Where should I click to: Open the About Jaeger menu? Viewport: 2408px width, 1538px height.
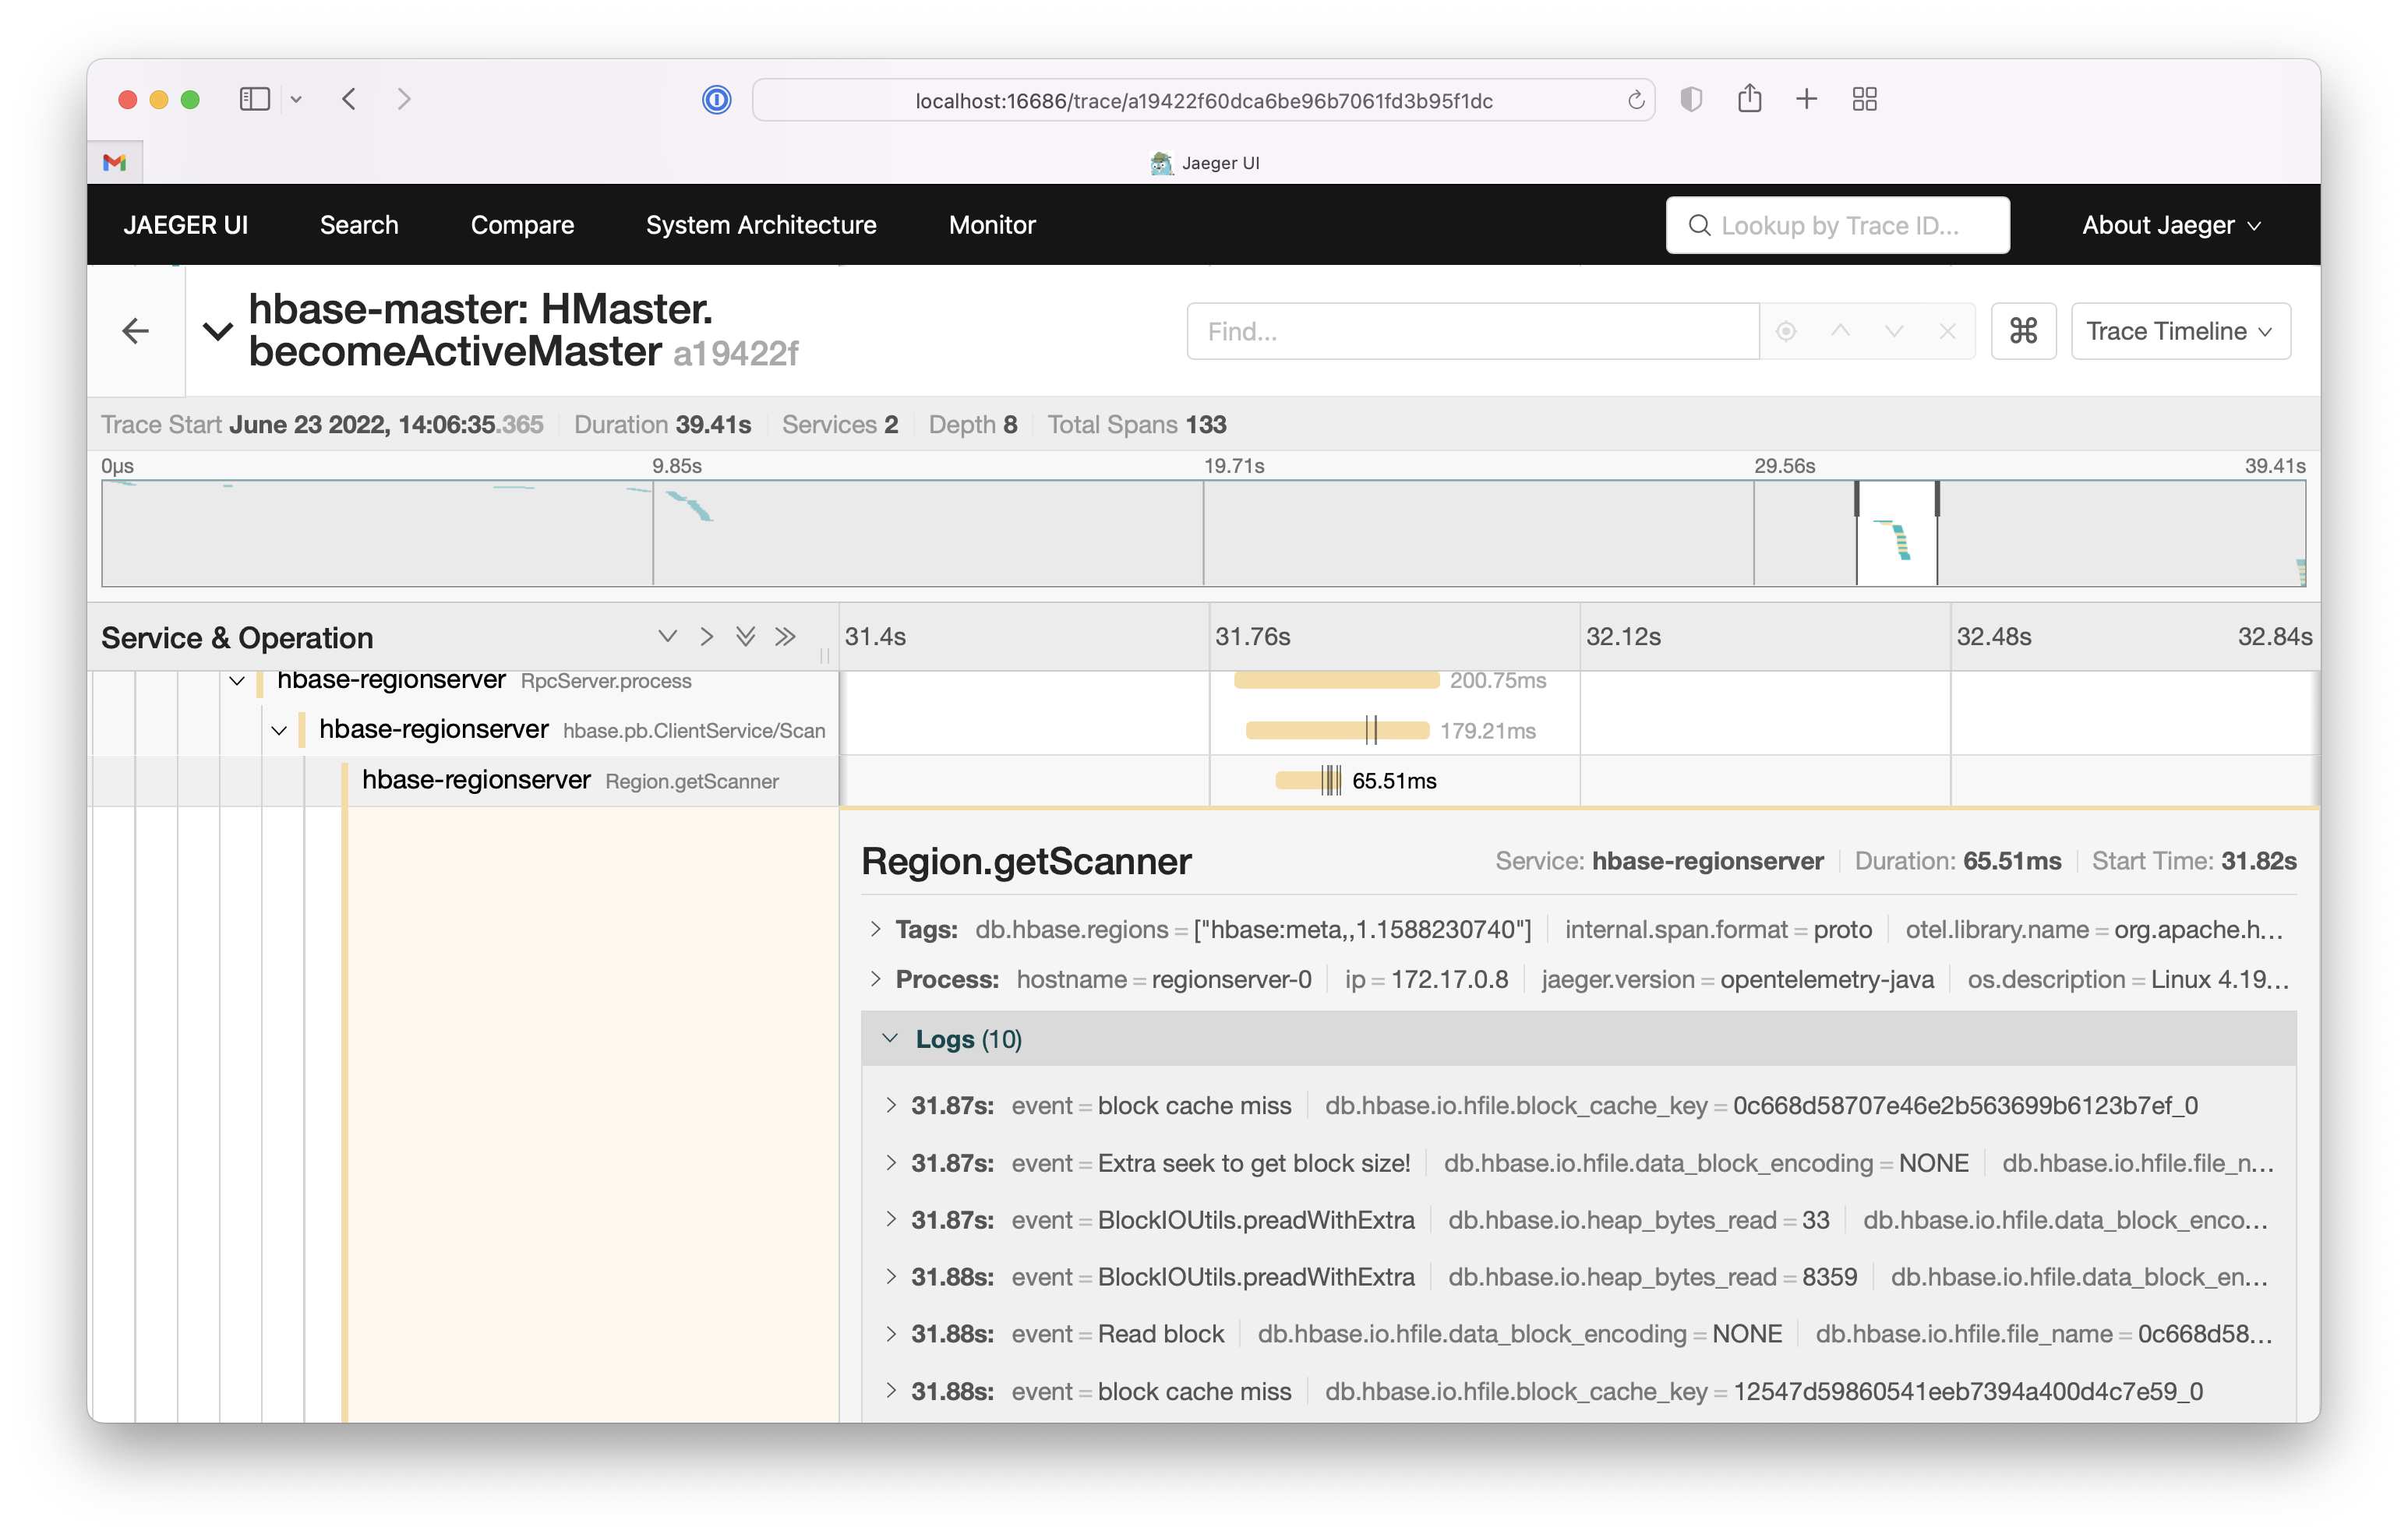point(2170,225)
